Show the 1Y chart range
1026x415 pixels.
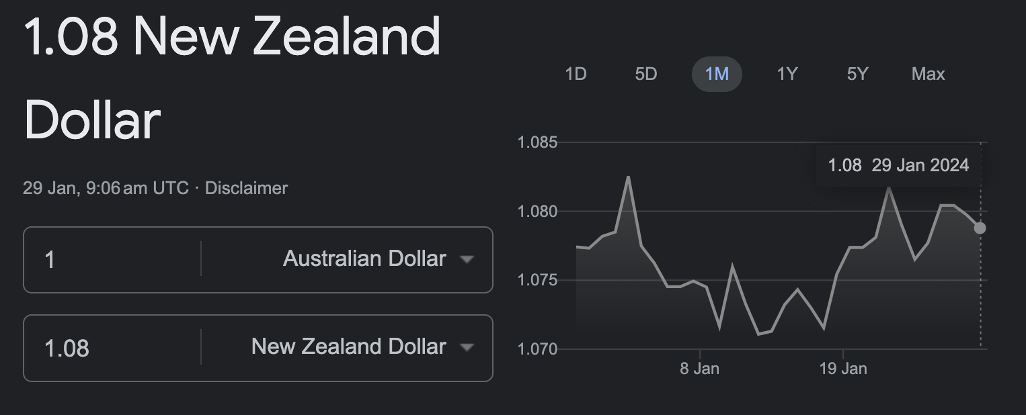tap(787, 74)
